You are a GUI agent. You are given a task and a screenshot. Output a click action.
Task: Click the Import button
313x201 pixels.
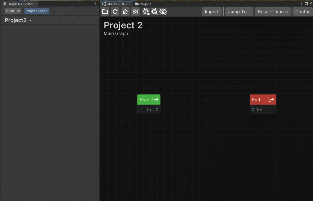point(212,12)
